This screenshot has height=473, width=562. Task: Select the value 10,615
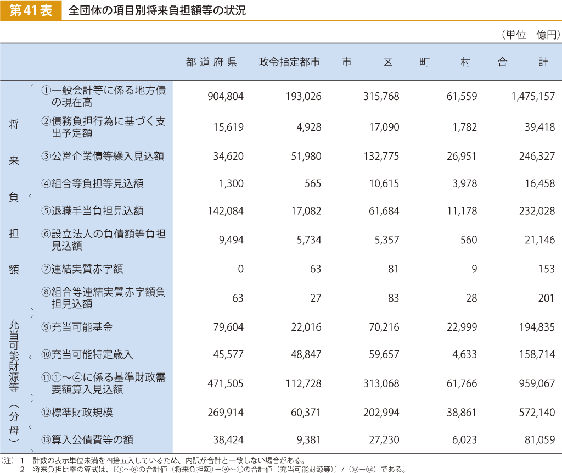pyautogui.click(x=384, y=183)
